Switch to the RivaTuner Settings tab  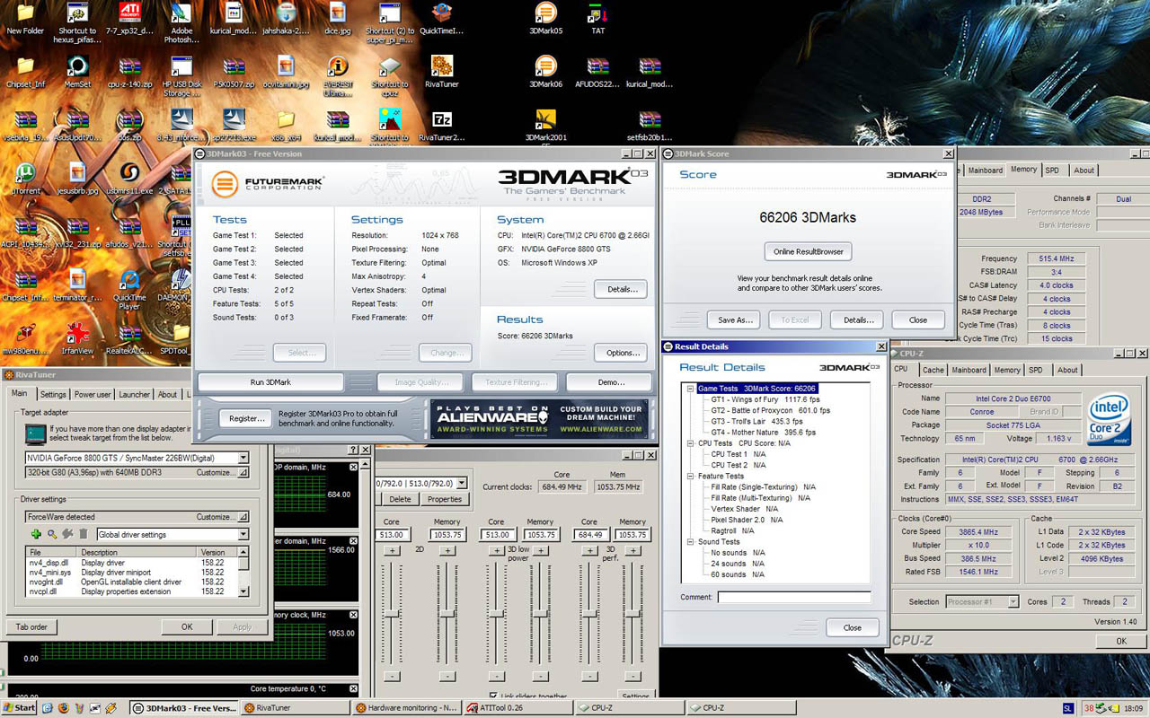tap(53, 394)
